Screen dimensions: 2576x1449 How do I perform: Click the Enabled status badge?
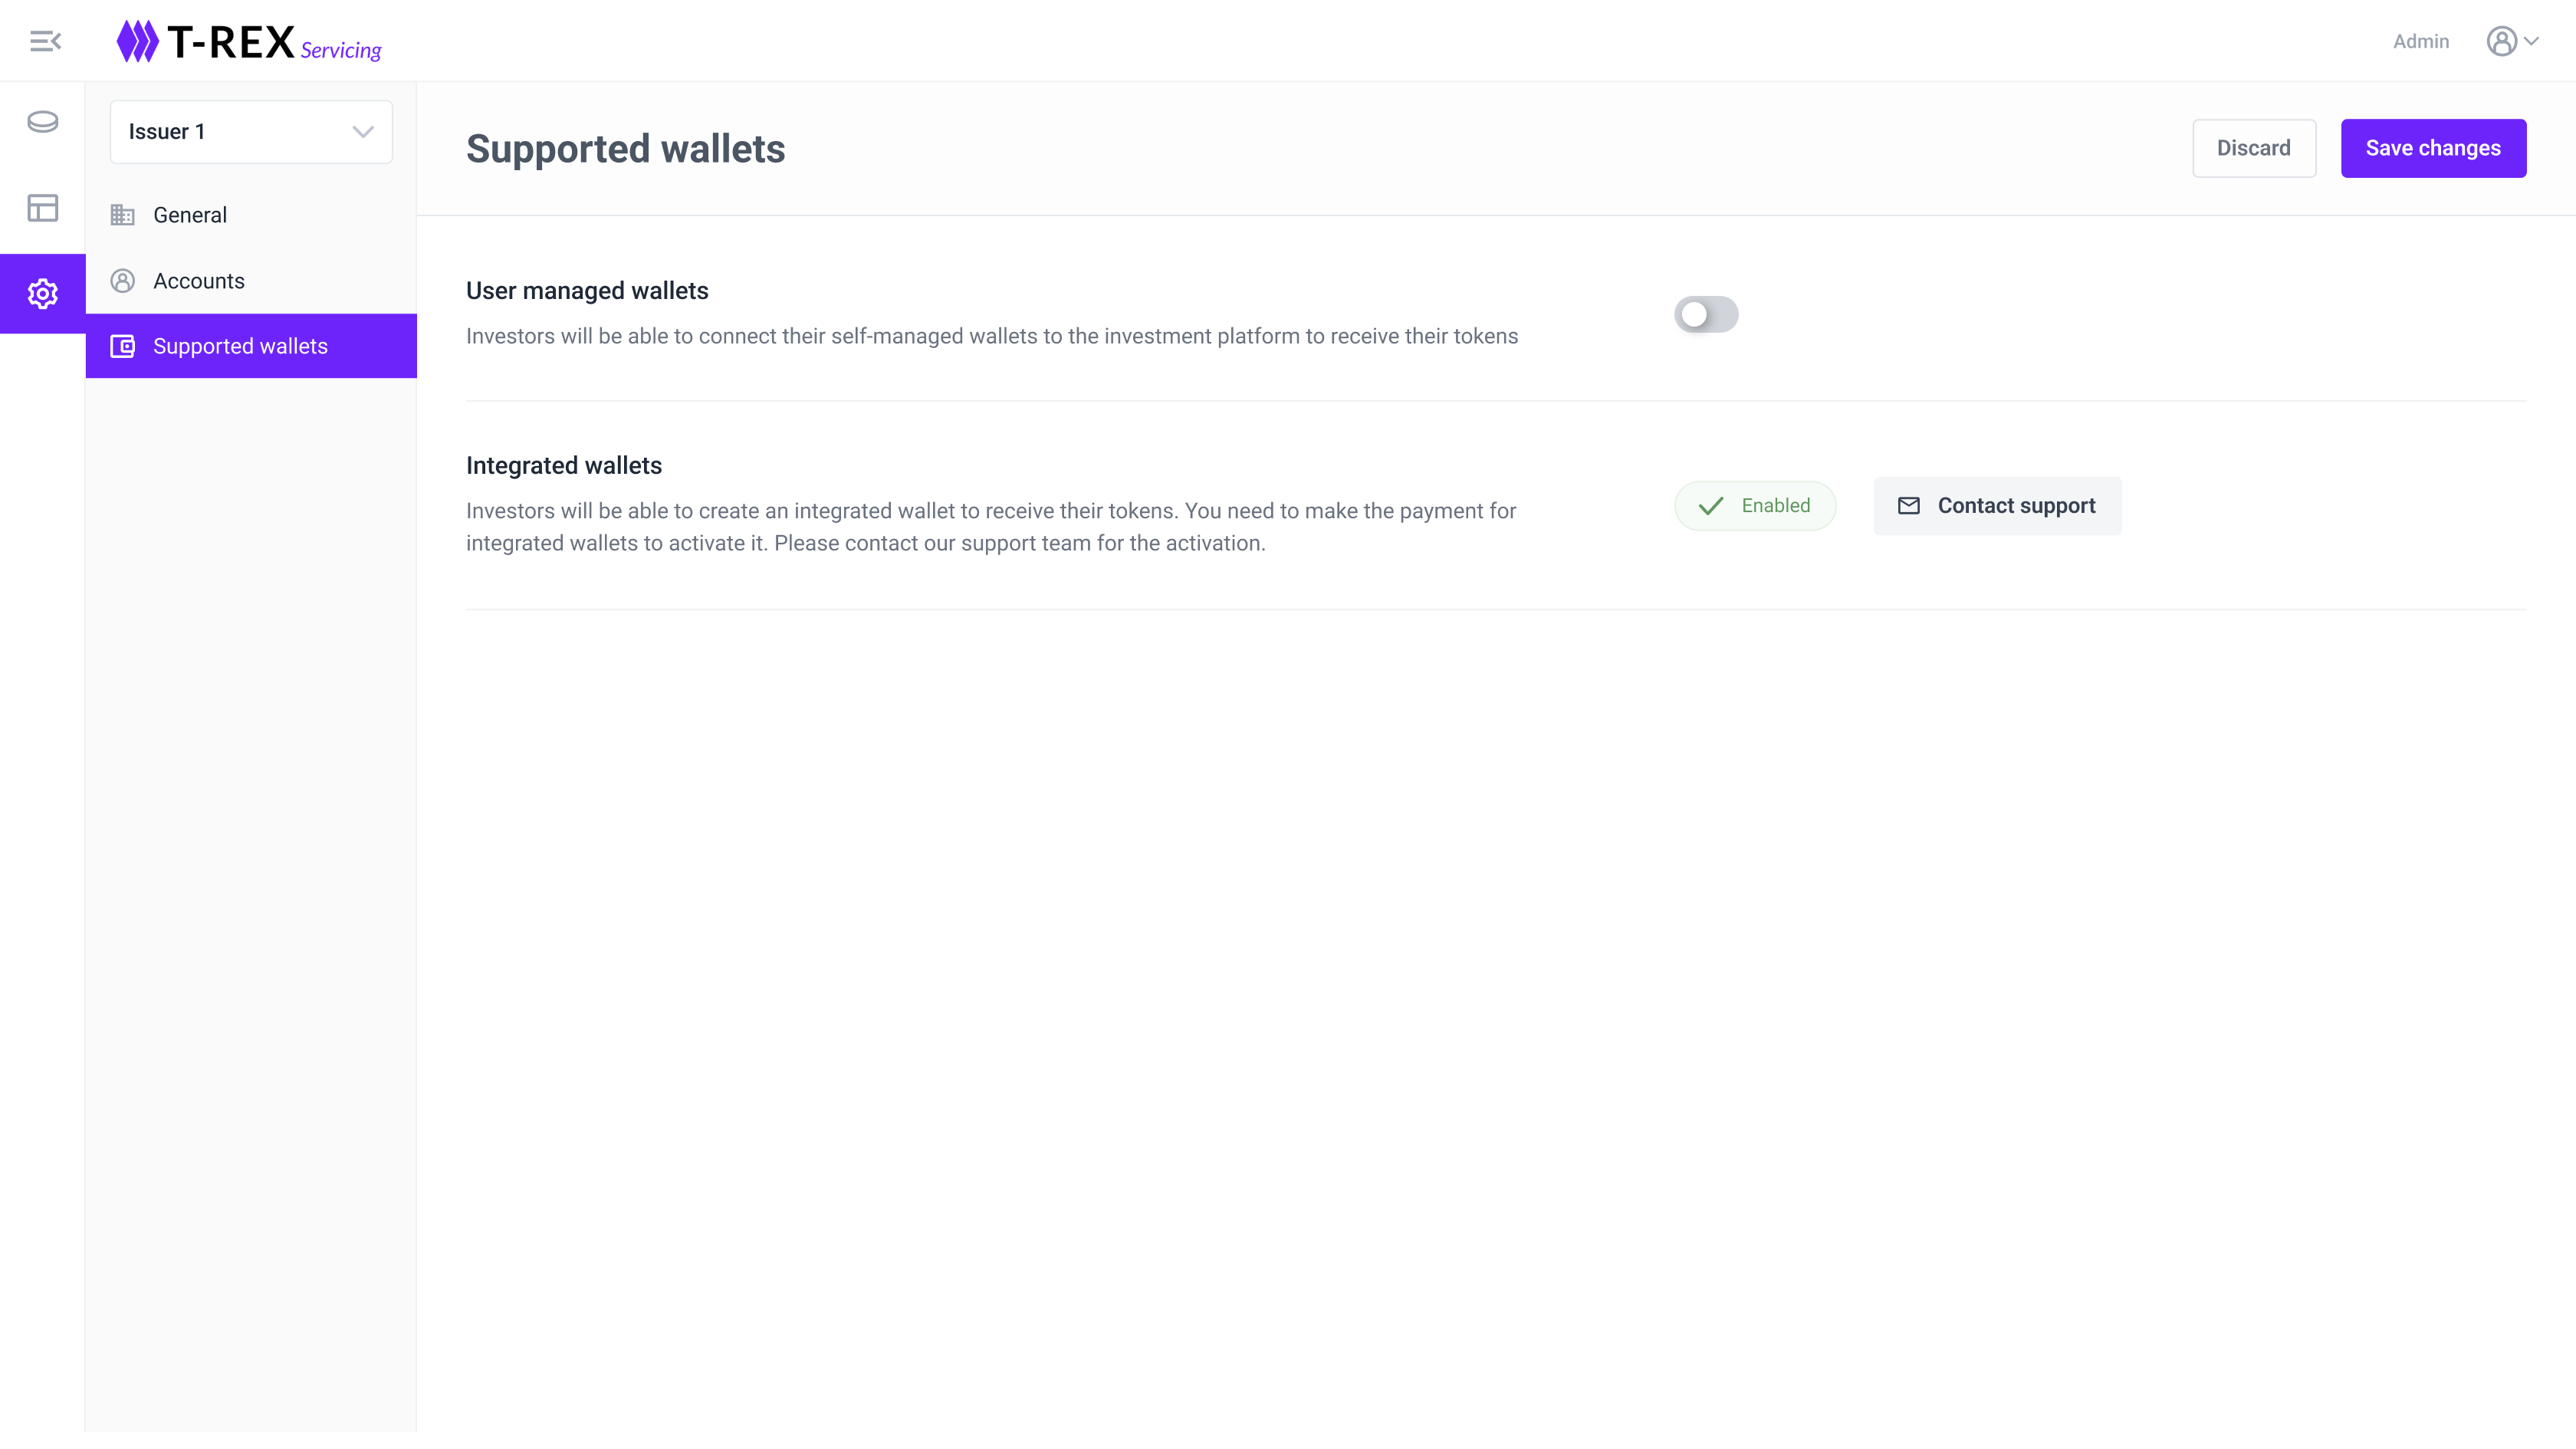[x=1755, y=506]
